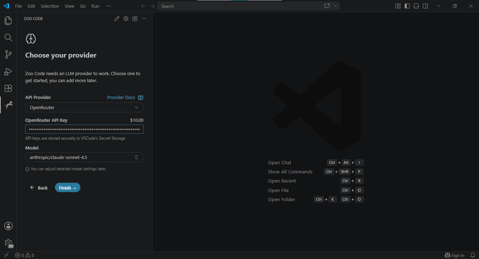Go forward using the title bar arrow
This screenshot has width=479, height=259.
pos(152,6)
